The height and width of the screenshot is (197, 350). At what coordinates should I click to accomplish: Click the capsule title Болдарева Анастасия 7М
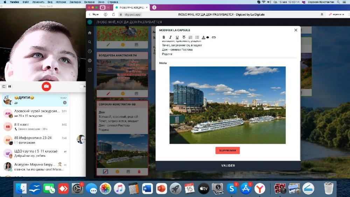pyautogui.click(x=118, y=55)
